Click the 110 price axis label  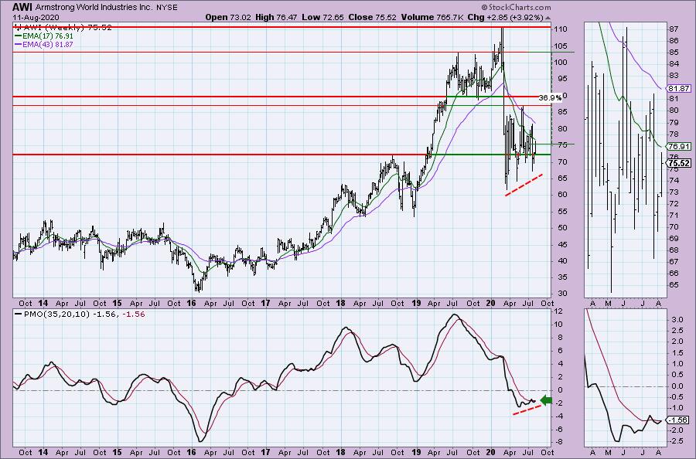tap(561, 29)
